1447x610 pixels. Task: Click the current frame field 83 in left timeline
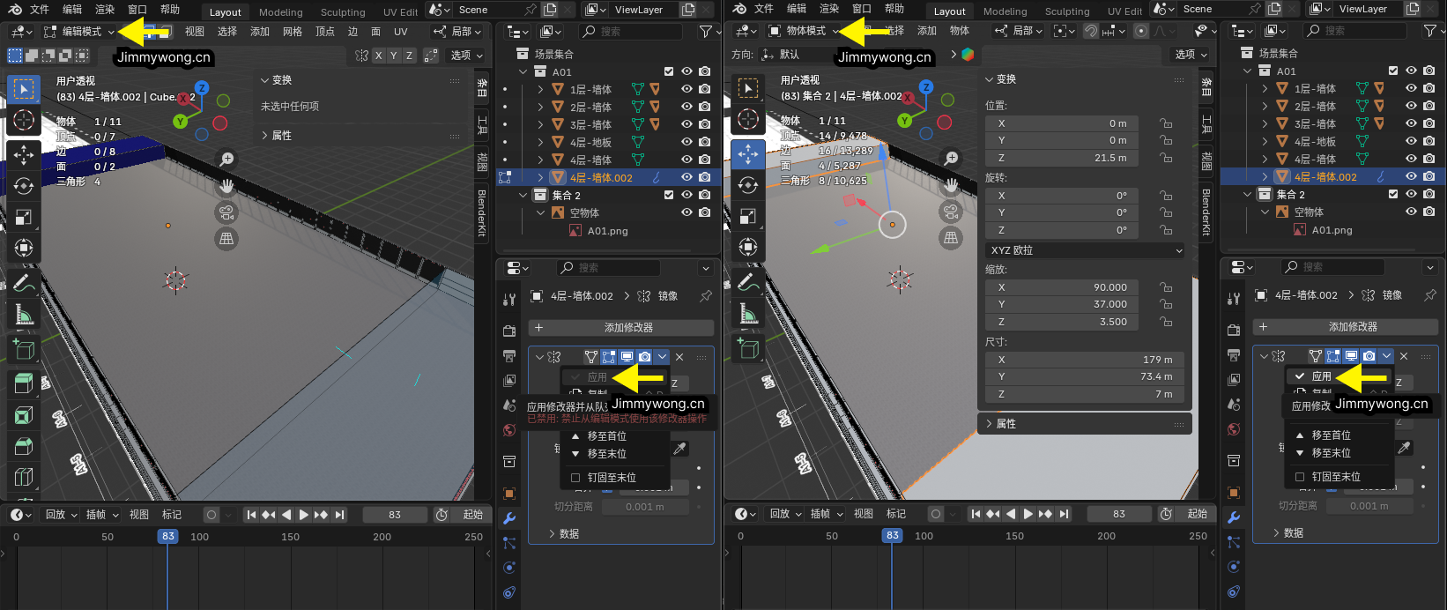click(x=394, y=514)
